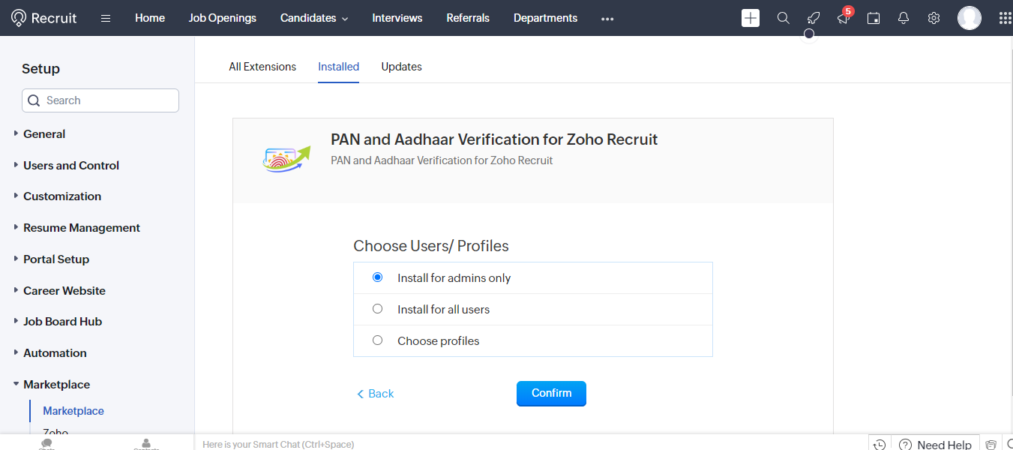
Task: Click the settings gear icon
Action: [934, 18]
